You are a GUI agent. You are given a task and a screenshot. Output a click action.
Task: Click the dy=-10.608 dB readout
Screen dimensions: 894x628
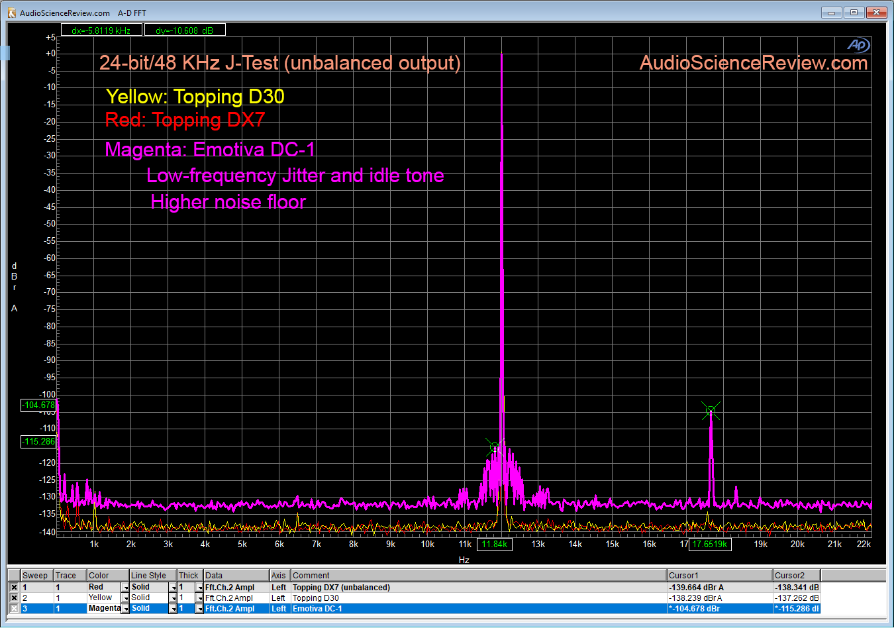185,30
